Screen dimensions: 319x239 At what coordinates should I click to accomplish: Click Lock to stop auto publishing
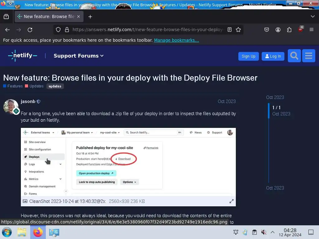pyautogui.click(x=97, y=182)
